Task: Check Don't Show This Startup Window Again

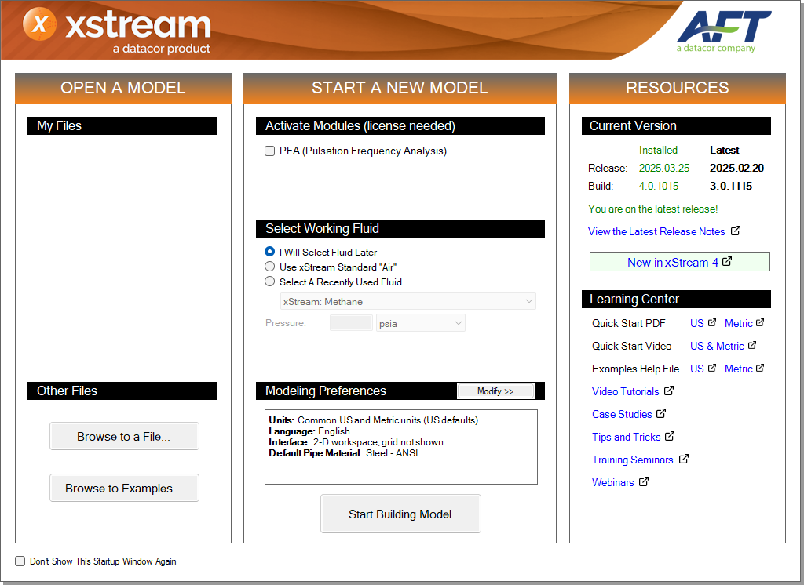Action: 20,561
